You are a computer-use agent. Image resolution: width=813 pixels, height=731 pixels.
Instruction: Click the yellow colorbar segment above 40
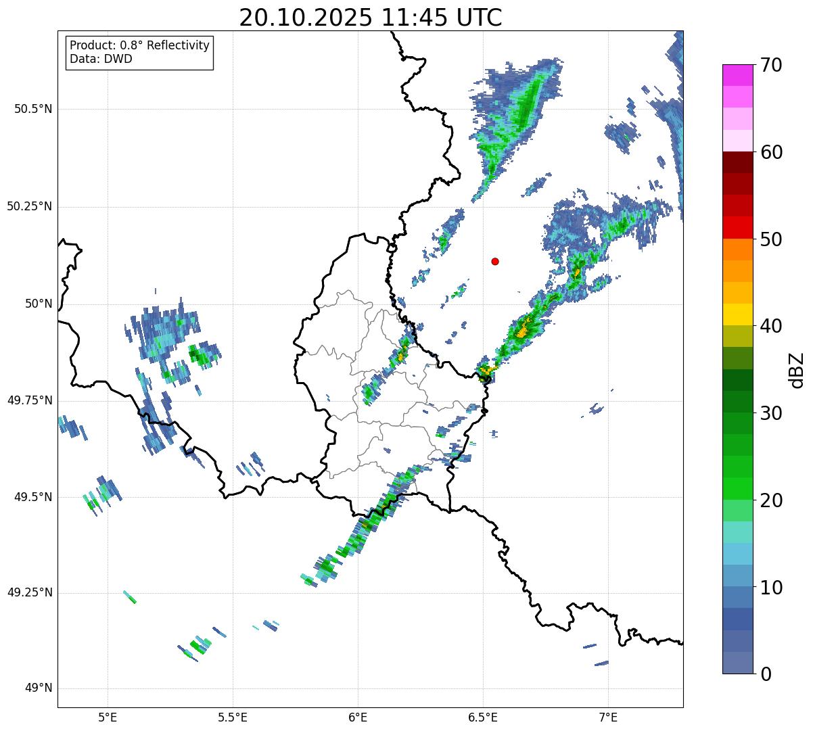(738, 314)
